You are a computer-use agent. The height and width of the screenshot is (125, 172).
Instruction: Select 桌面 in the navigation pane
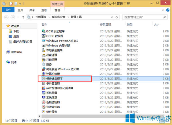click(x=16, y=37)
